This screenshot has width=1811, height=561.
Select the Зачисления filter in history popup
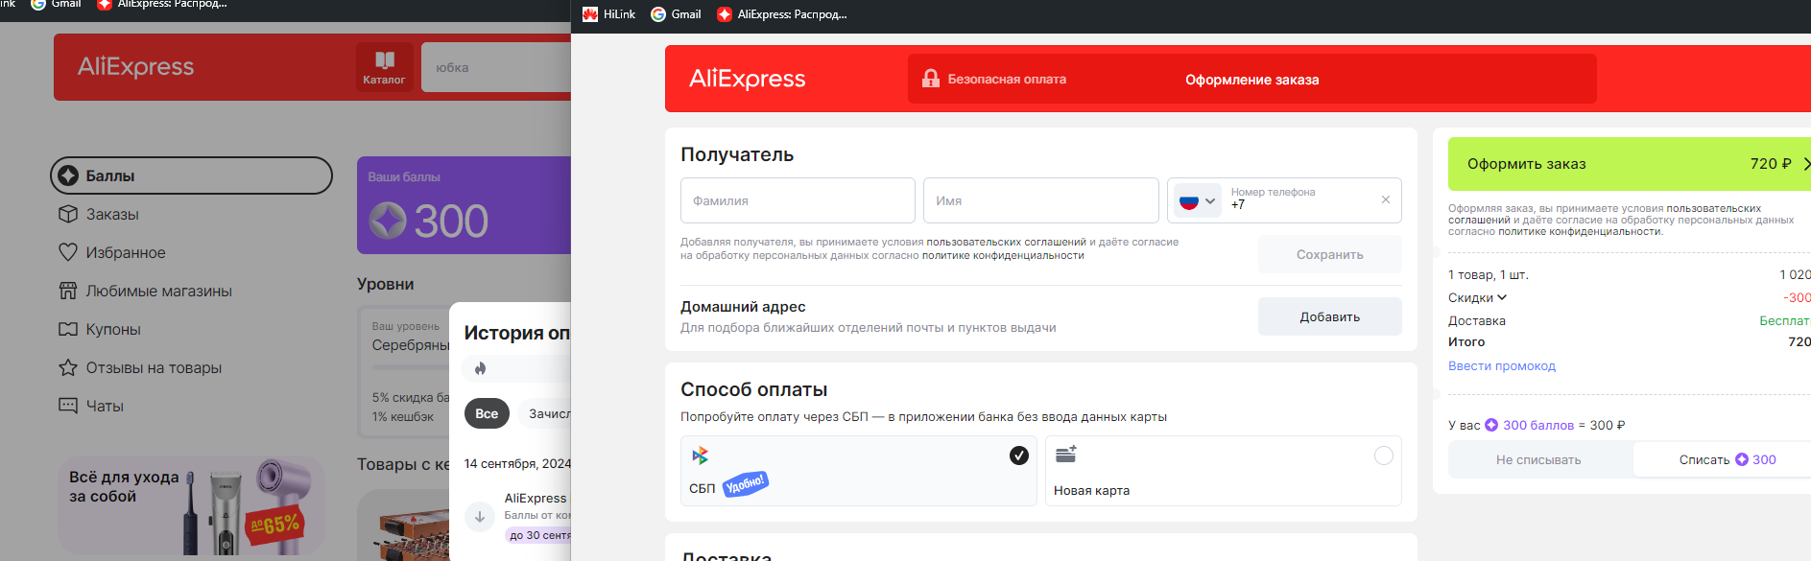click(x=545, y=413)
